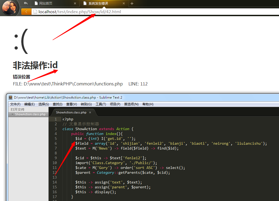Open a new browser tab with plus
Screen dimensions: 279x201
point(132,4)
